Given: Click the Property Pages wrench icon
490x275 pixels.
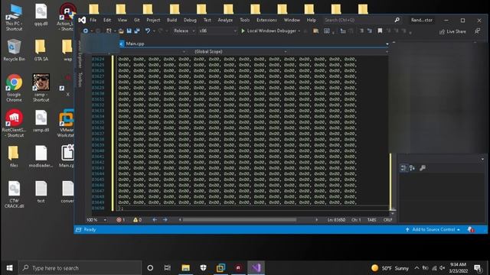Looking at the screenshot, I should [423, 168].
